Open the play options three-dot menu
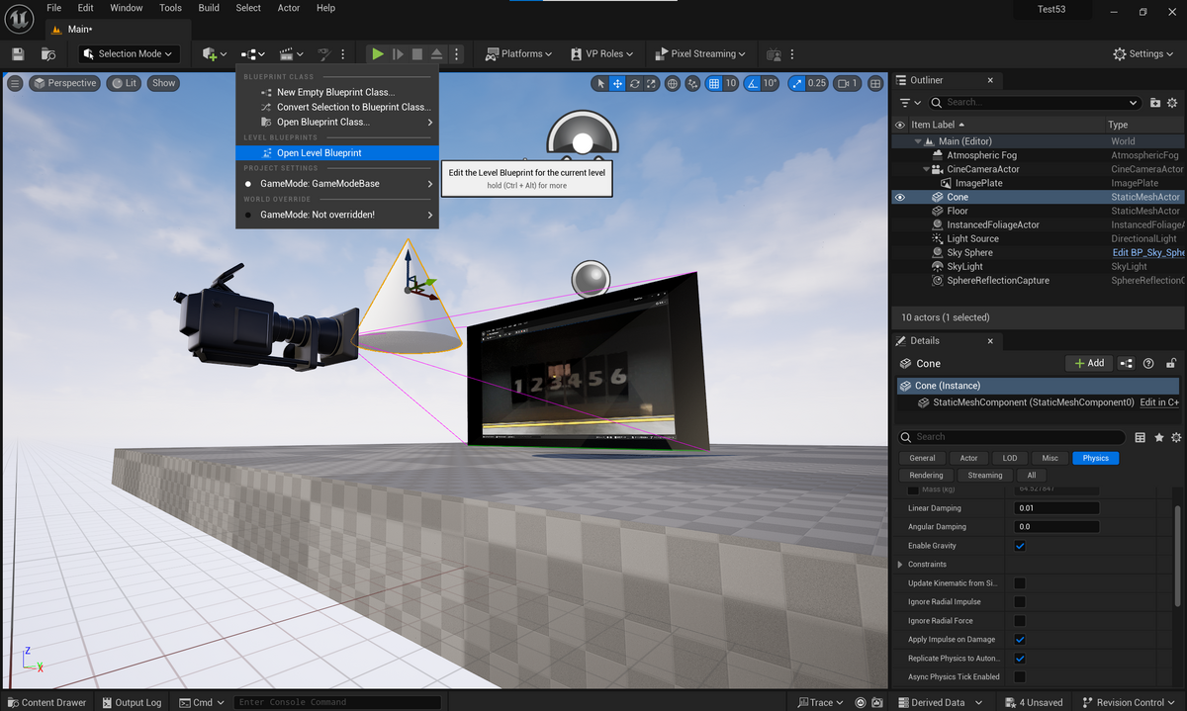 [x=456, y=53]
